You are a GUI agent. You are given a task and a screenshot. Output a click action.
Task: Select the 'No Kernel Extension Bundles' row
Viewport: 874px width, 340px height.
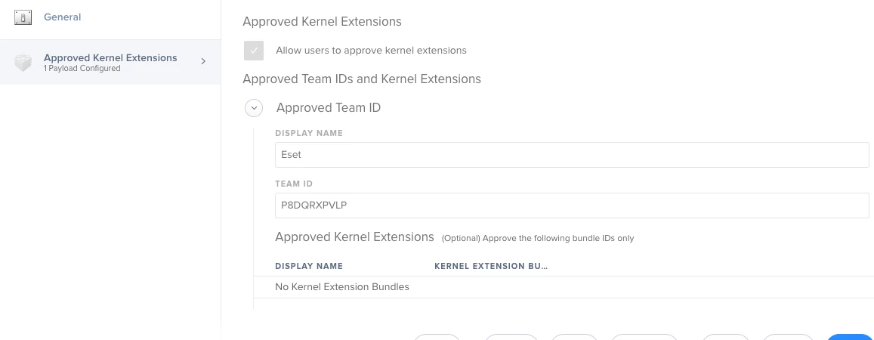pos(564,287)
